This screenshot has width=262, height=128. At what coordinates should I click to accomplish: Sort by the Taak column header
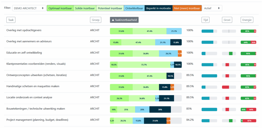(11, 20)
